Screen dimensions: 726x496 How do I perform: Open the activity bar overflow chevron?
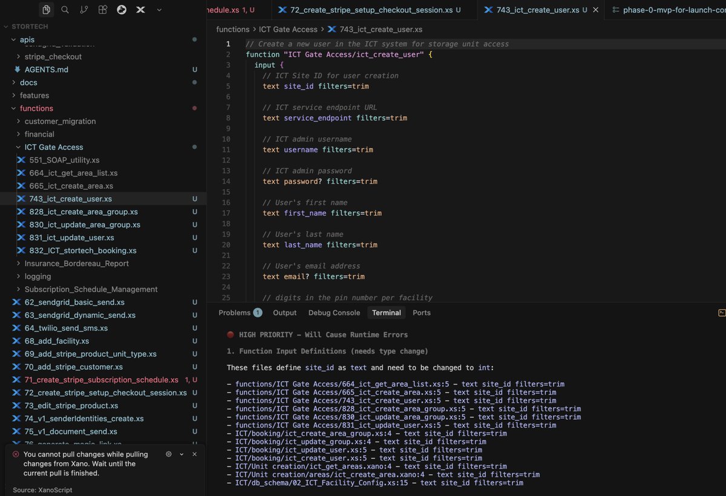[159, 10]
